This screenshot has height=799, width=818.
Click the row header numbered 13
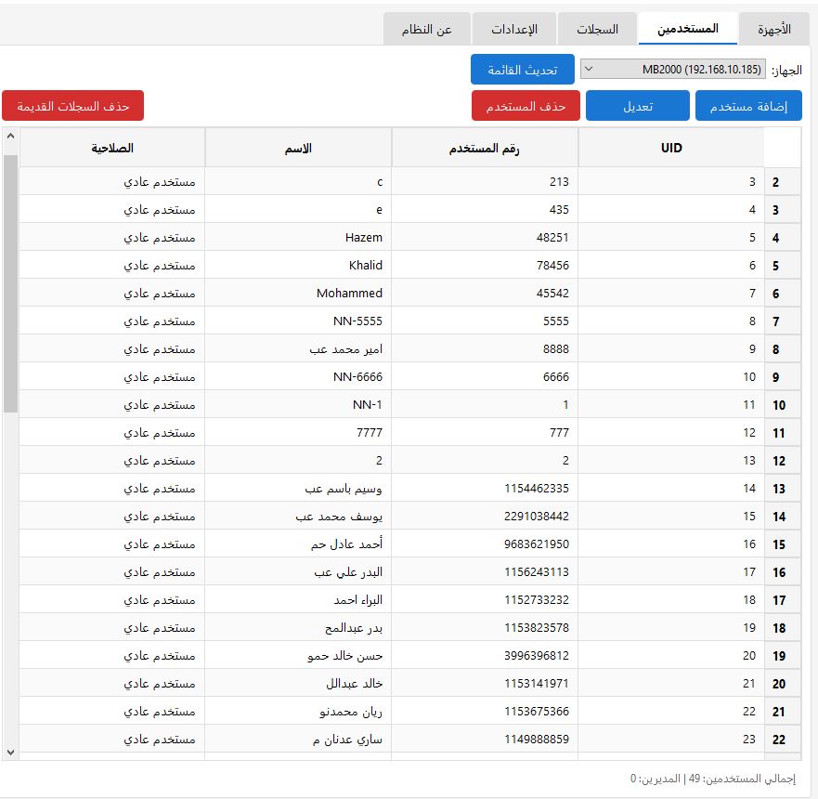(x=779, y=489)
